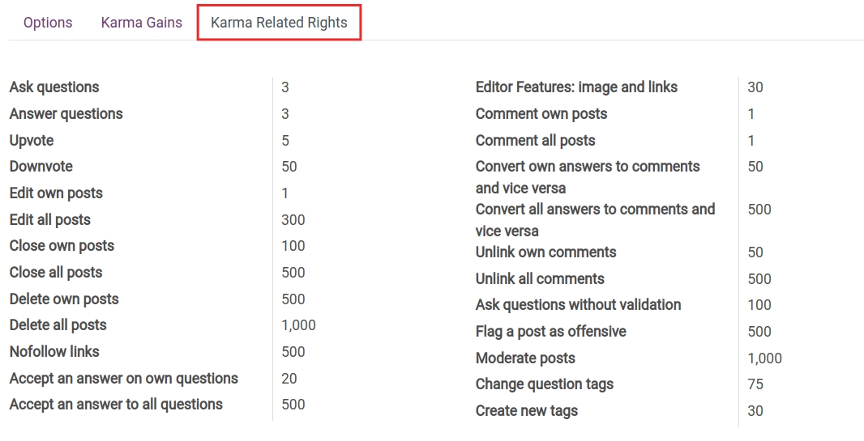864x441 pixels.
Task: Select the Moderate posts value 1,000
Action: [x=764, y=358]
